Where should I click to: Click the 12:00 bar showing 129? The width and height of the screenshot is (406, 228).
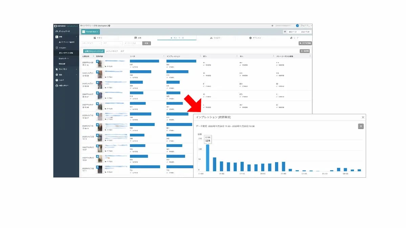[207, 158]
